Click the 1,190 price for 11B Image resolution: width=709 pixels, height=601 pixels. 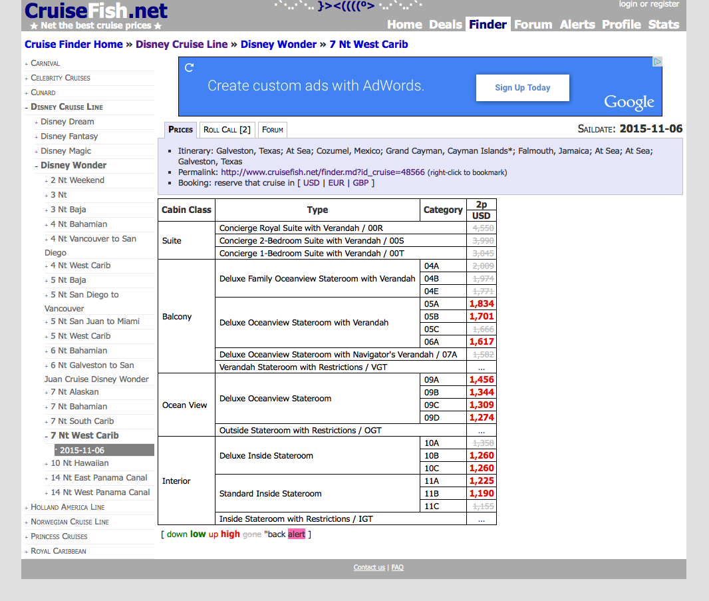coord(482,493)
